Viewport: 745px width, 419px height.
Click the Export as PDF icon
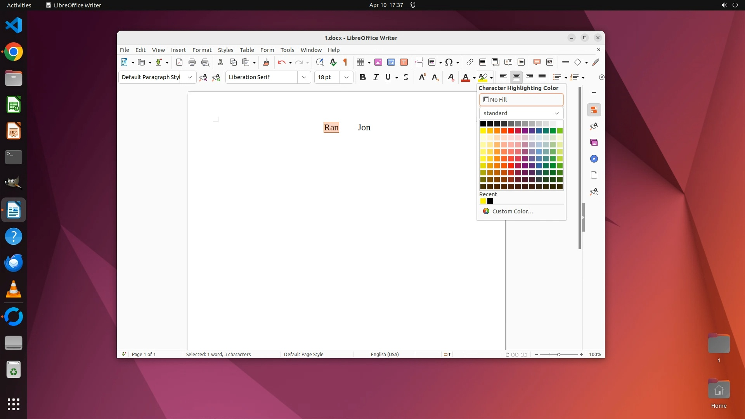click(x=179, y=62)
